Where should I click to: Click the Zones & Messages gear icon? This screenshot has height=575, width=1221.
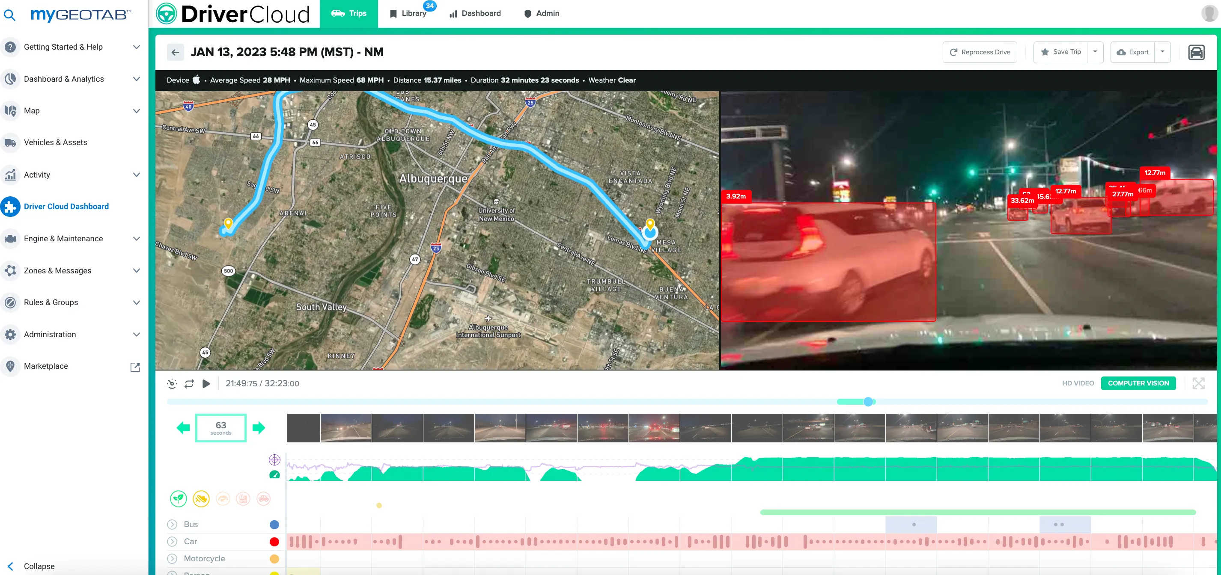[10, 270]
